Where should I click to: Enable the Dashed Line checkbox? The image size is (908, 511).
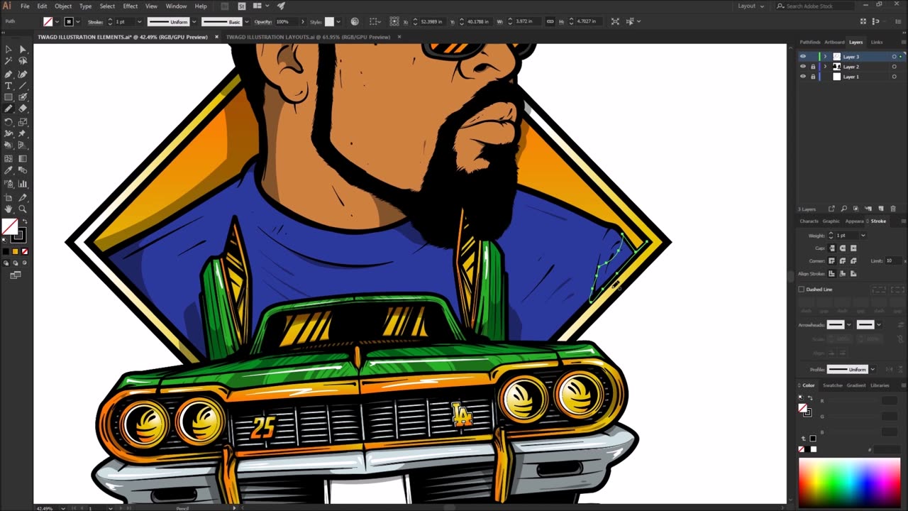point(802,290)
